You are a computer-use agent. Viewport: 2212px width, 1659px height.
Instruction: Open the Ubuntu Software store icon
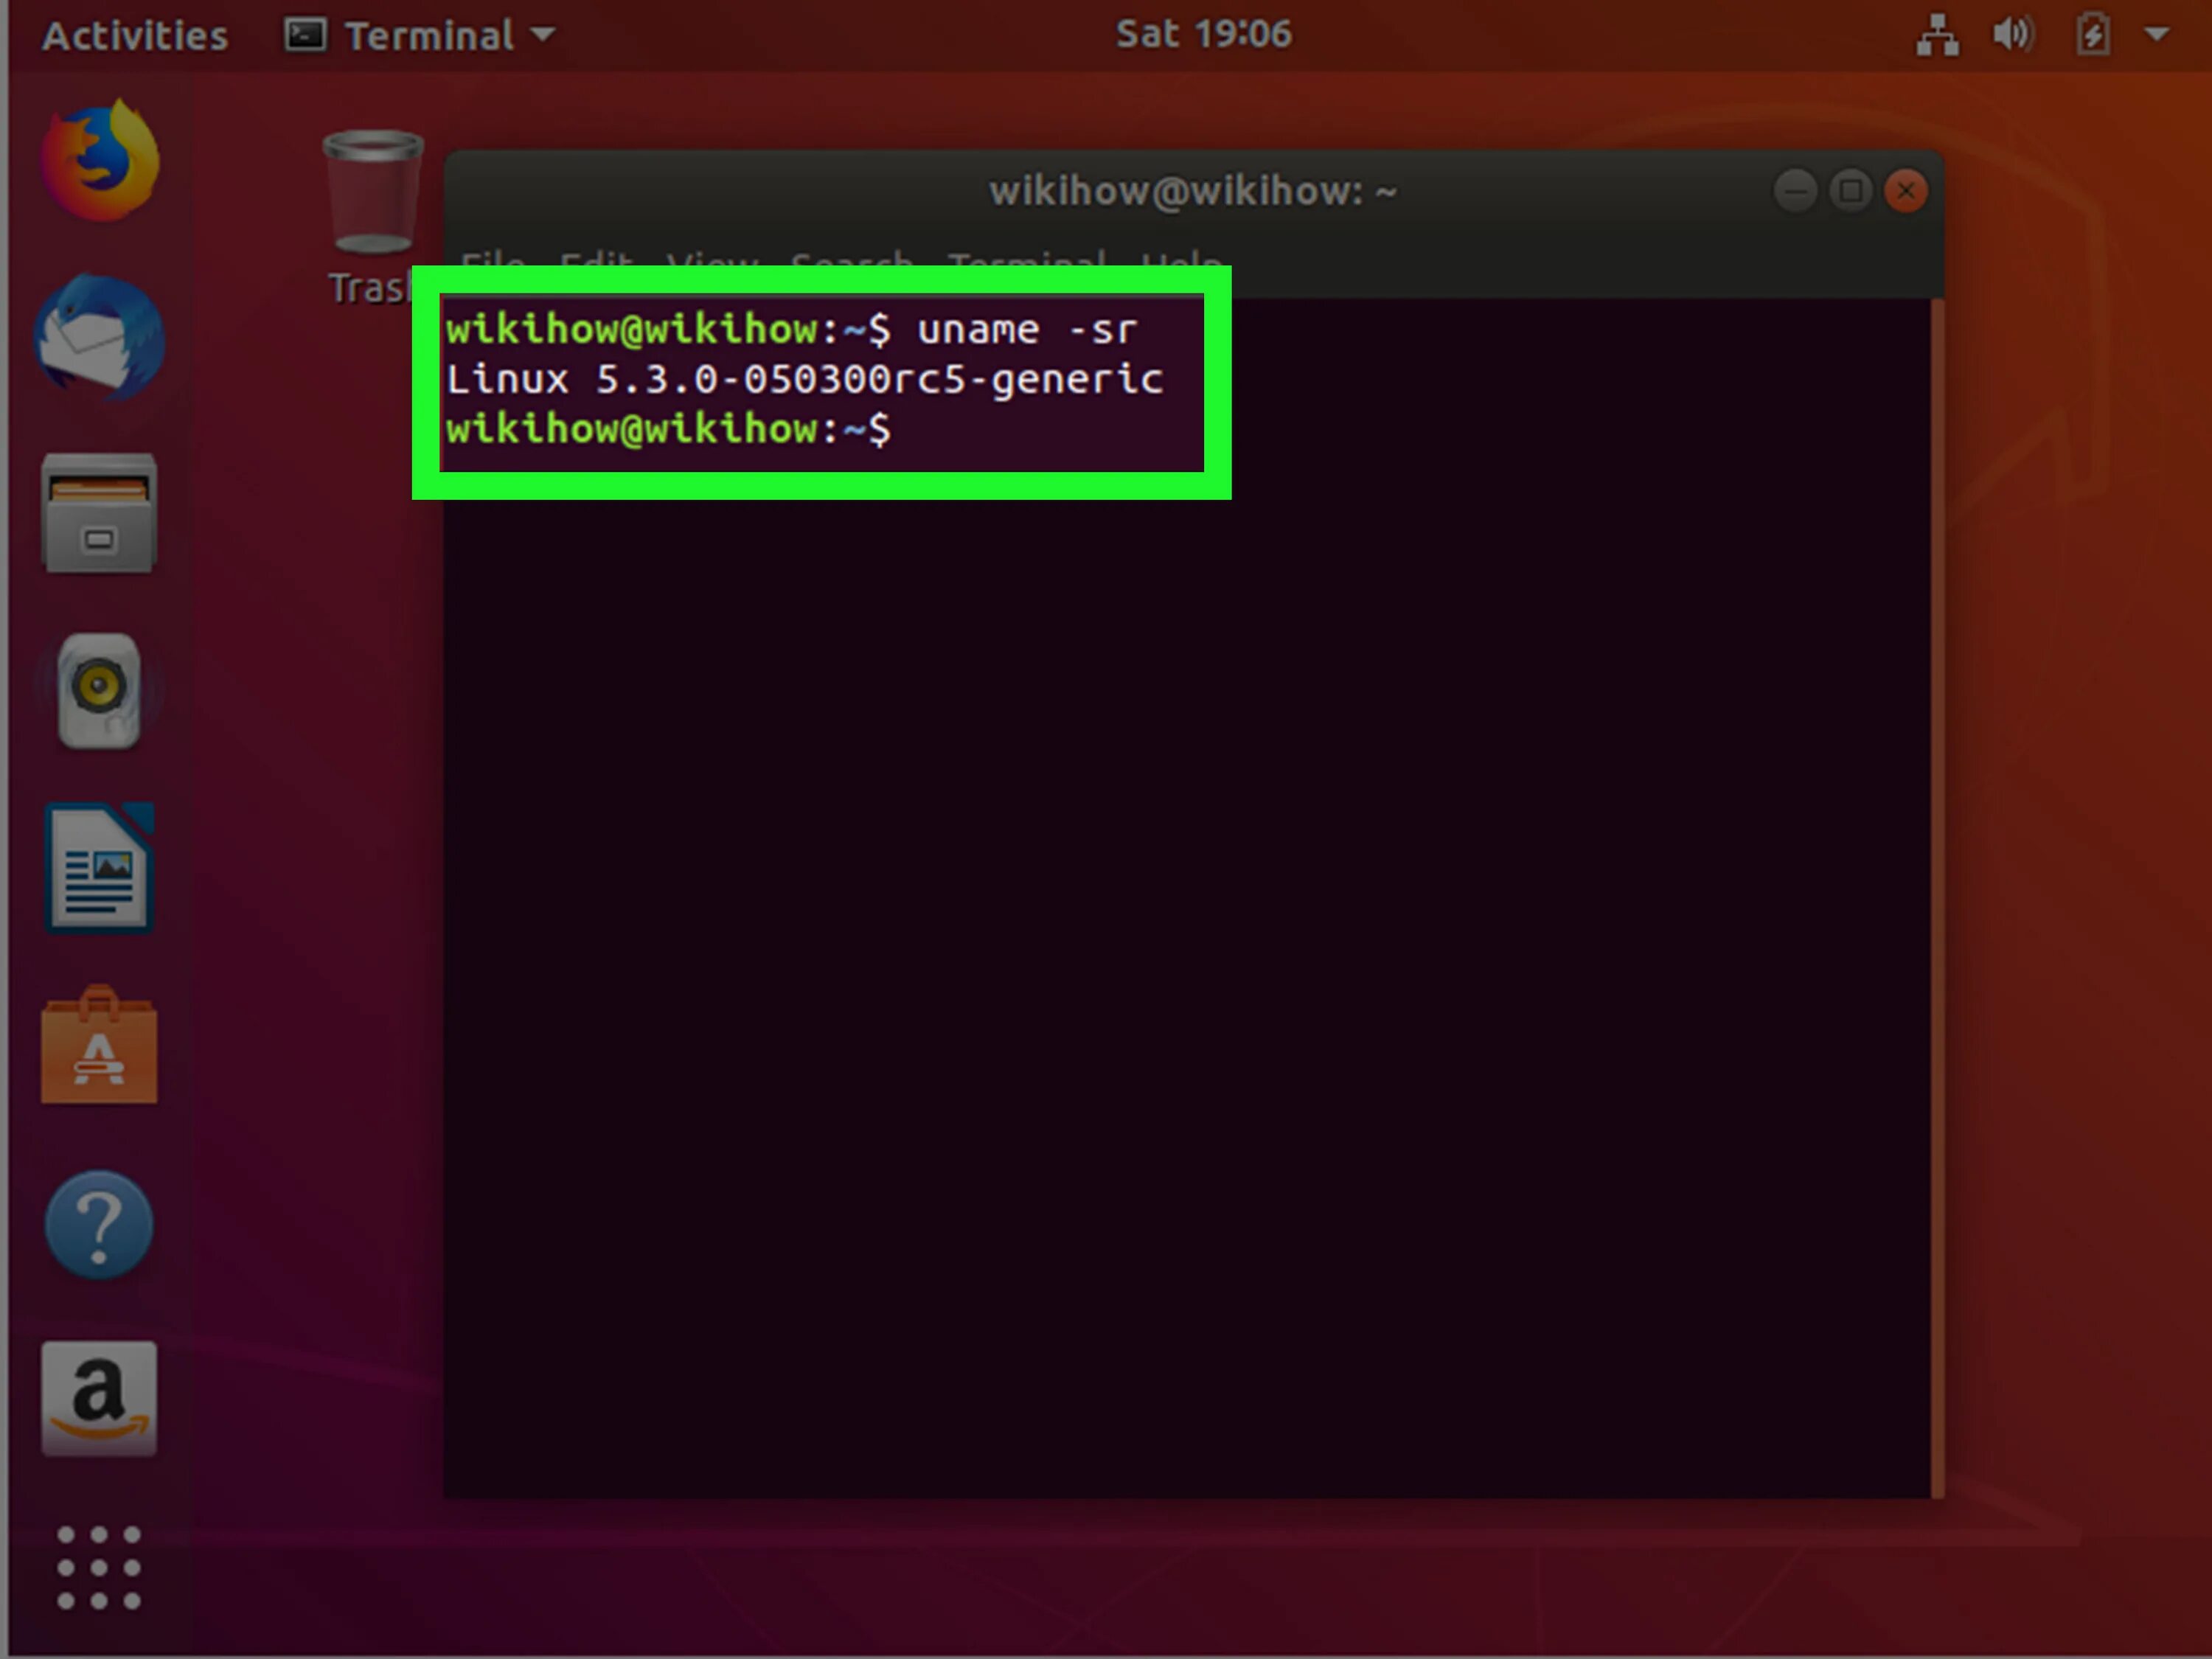coord(99,1046)
